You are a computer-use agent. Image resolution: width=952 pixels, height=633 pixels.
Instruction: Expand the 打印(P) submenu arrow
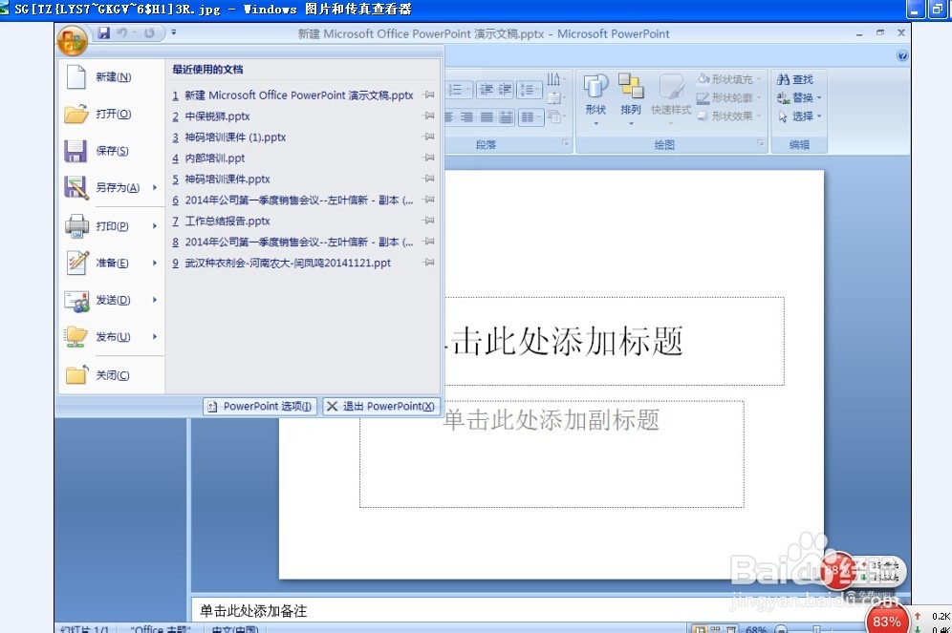tap(155, 225)
